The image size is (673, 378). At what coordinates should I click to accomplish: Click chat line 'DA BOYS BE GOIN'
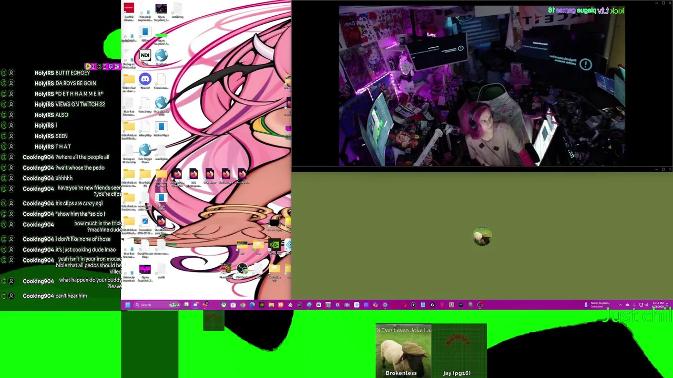(x=76, y=83)
